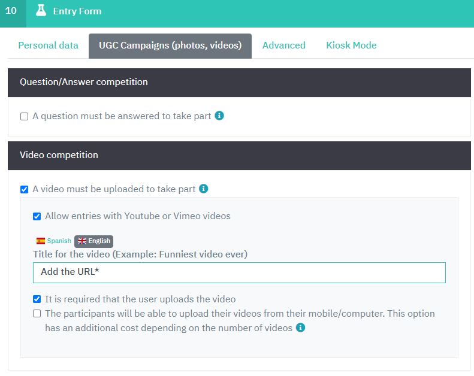Uncheck required that user uploads the video

tap(37, 299)
